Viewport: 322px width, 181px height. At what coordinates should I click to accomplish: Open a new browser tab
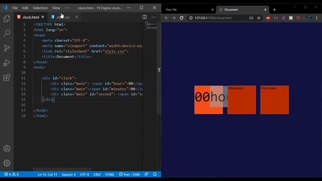pos(274,10)
